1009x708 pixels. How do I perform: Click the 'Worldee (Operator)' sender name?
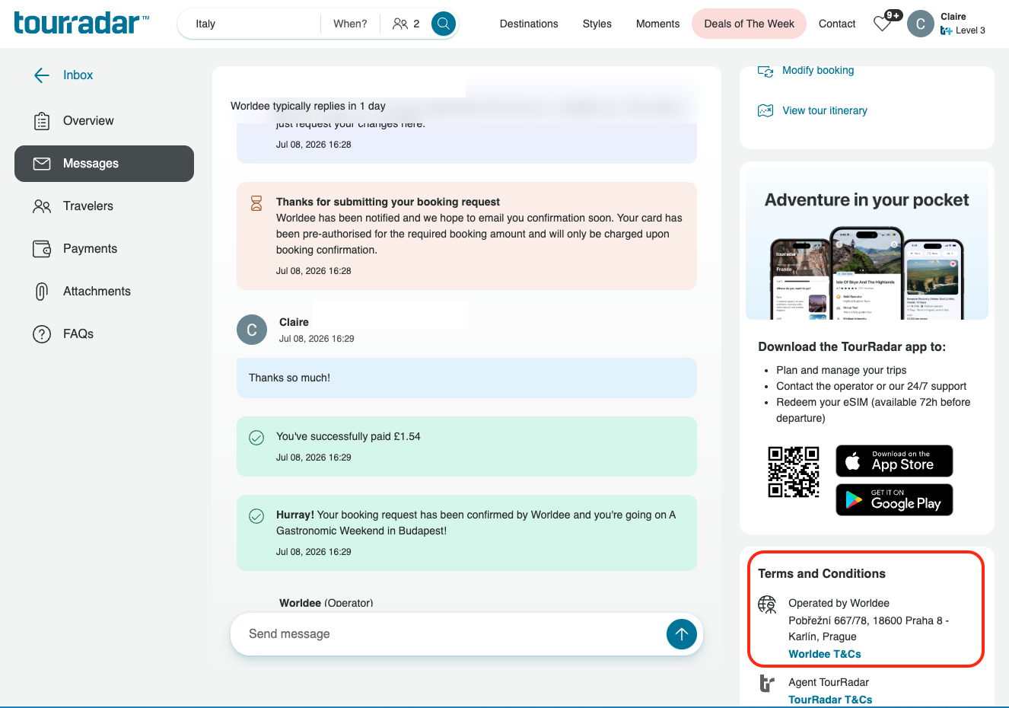pos(326,602)
